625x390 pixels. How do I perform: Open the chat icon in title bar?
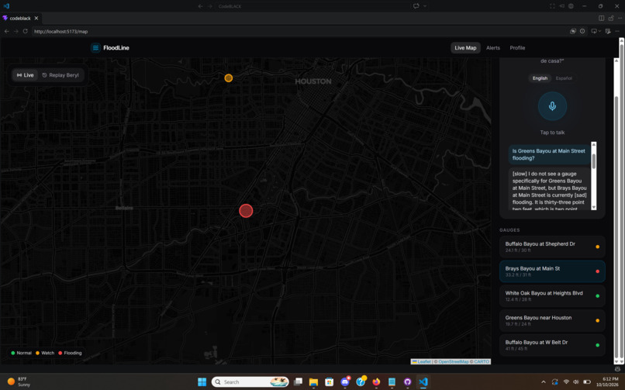click(x=416, y=6)
